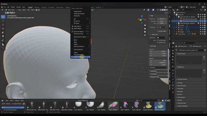Open the Object Mode dropdown
Image resolution: width=207 pixels, height=116 pixels.
pyautogui.click(x=11, y=10)
